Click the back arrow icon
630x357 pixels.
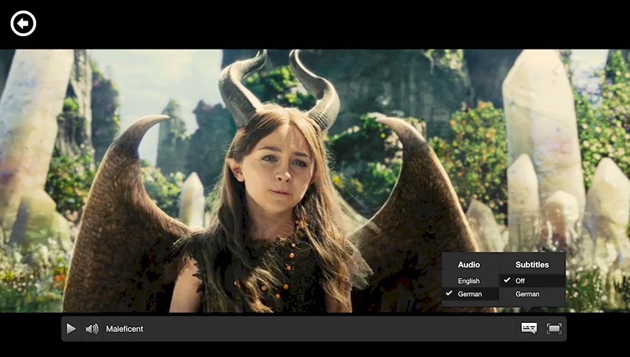point(23,24)
